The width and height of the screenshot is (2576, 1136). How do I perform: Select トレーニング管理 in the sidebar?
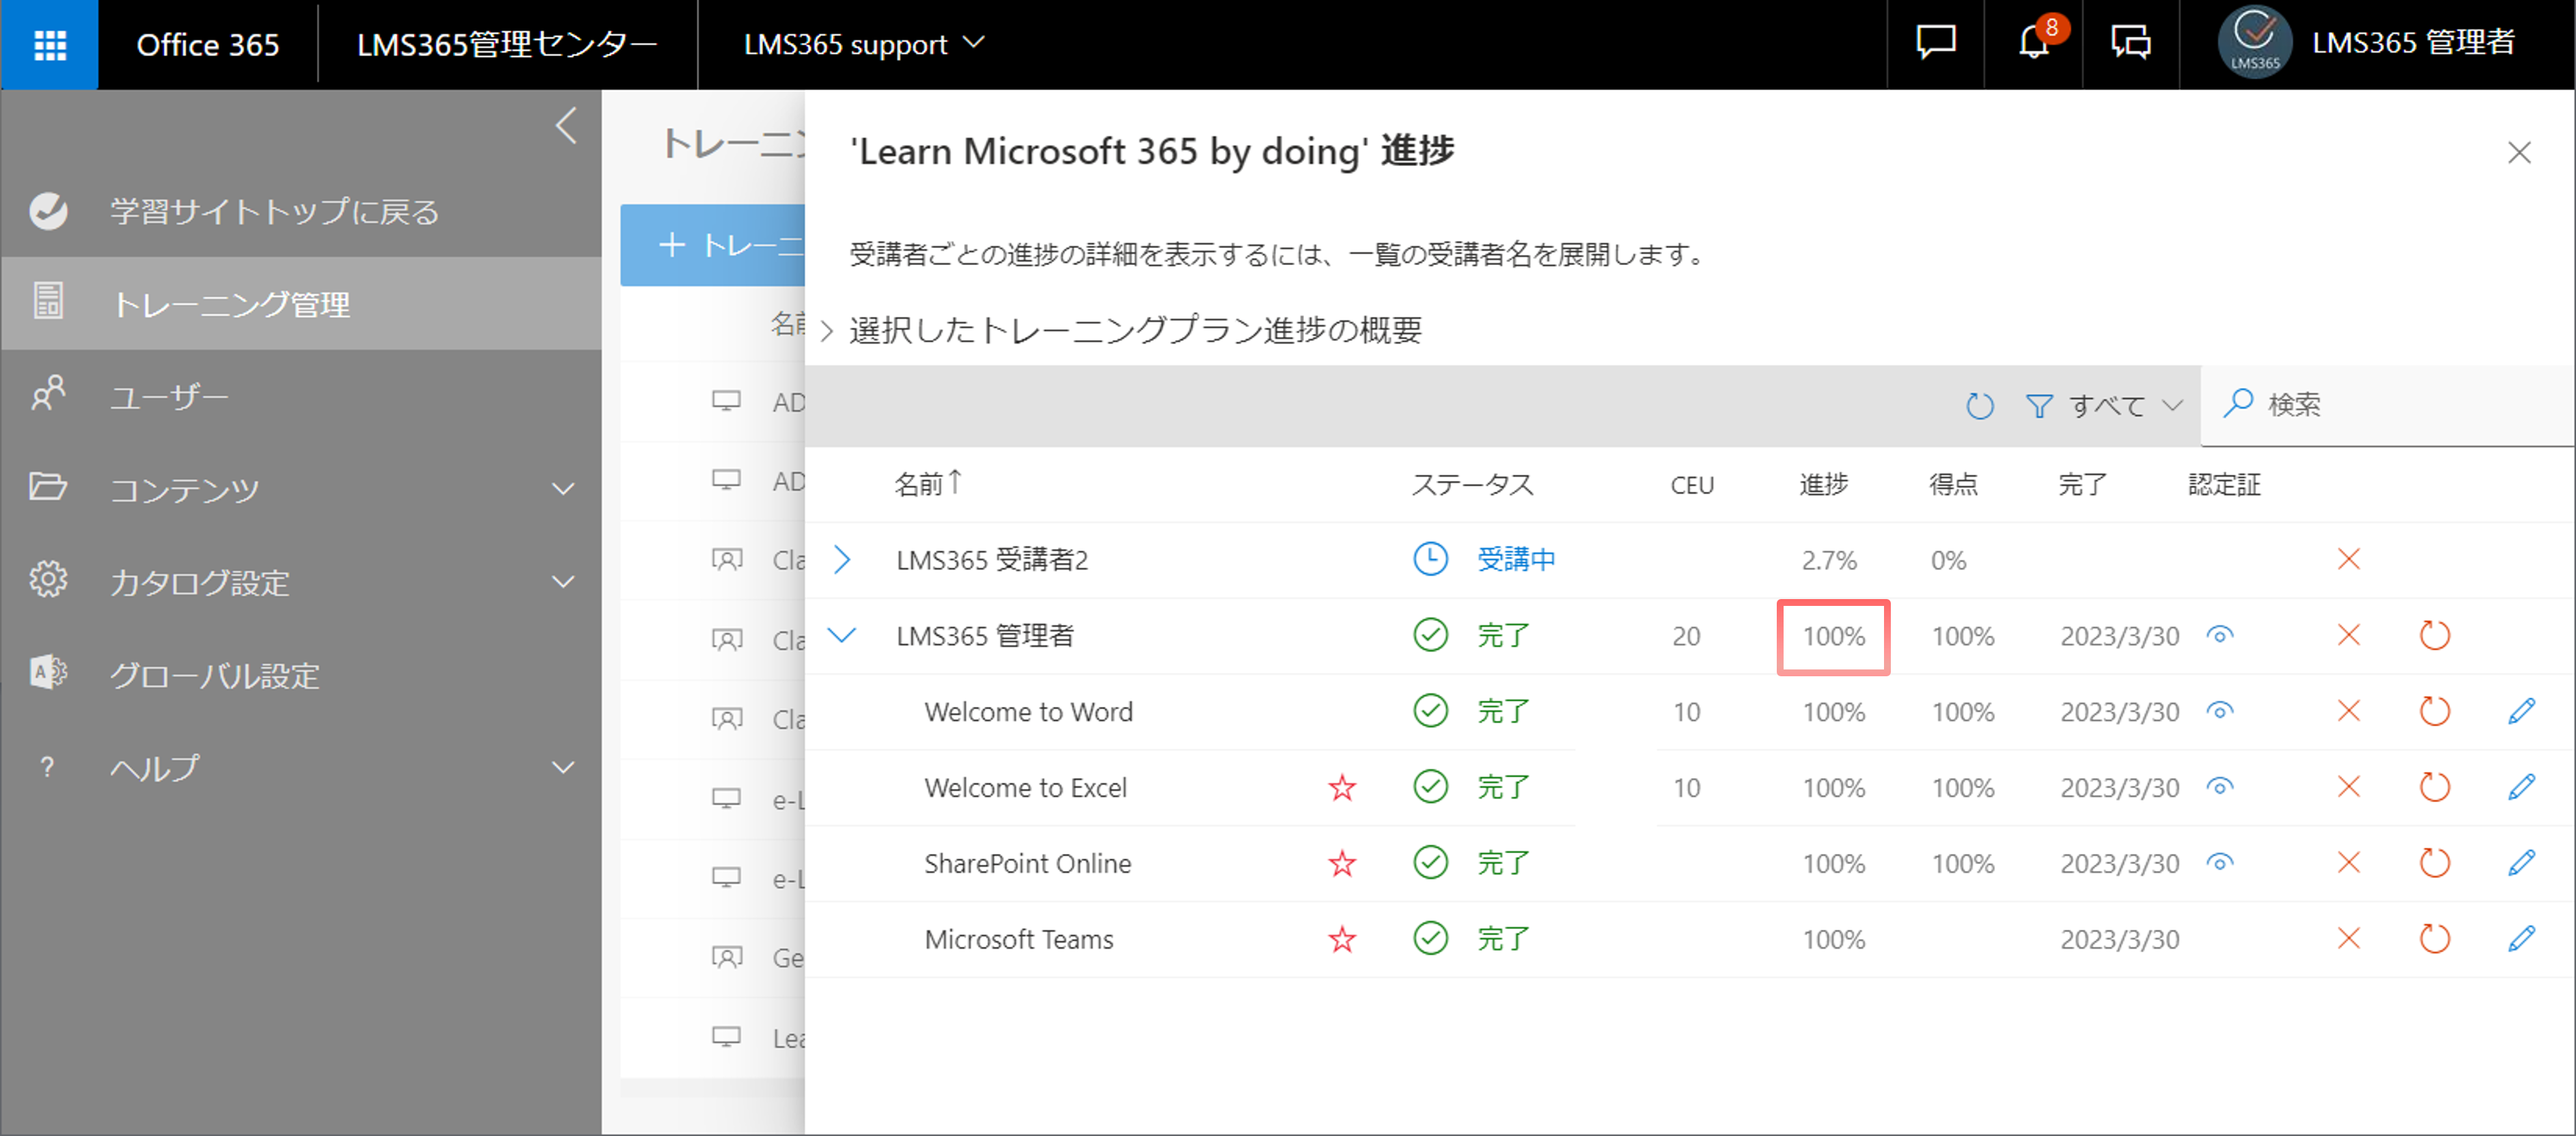(x=300, y=303)
